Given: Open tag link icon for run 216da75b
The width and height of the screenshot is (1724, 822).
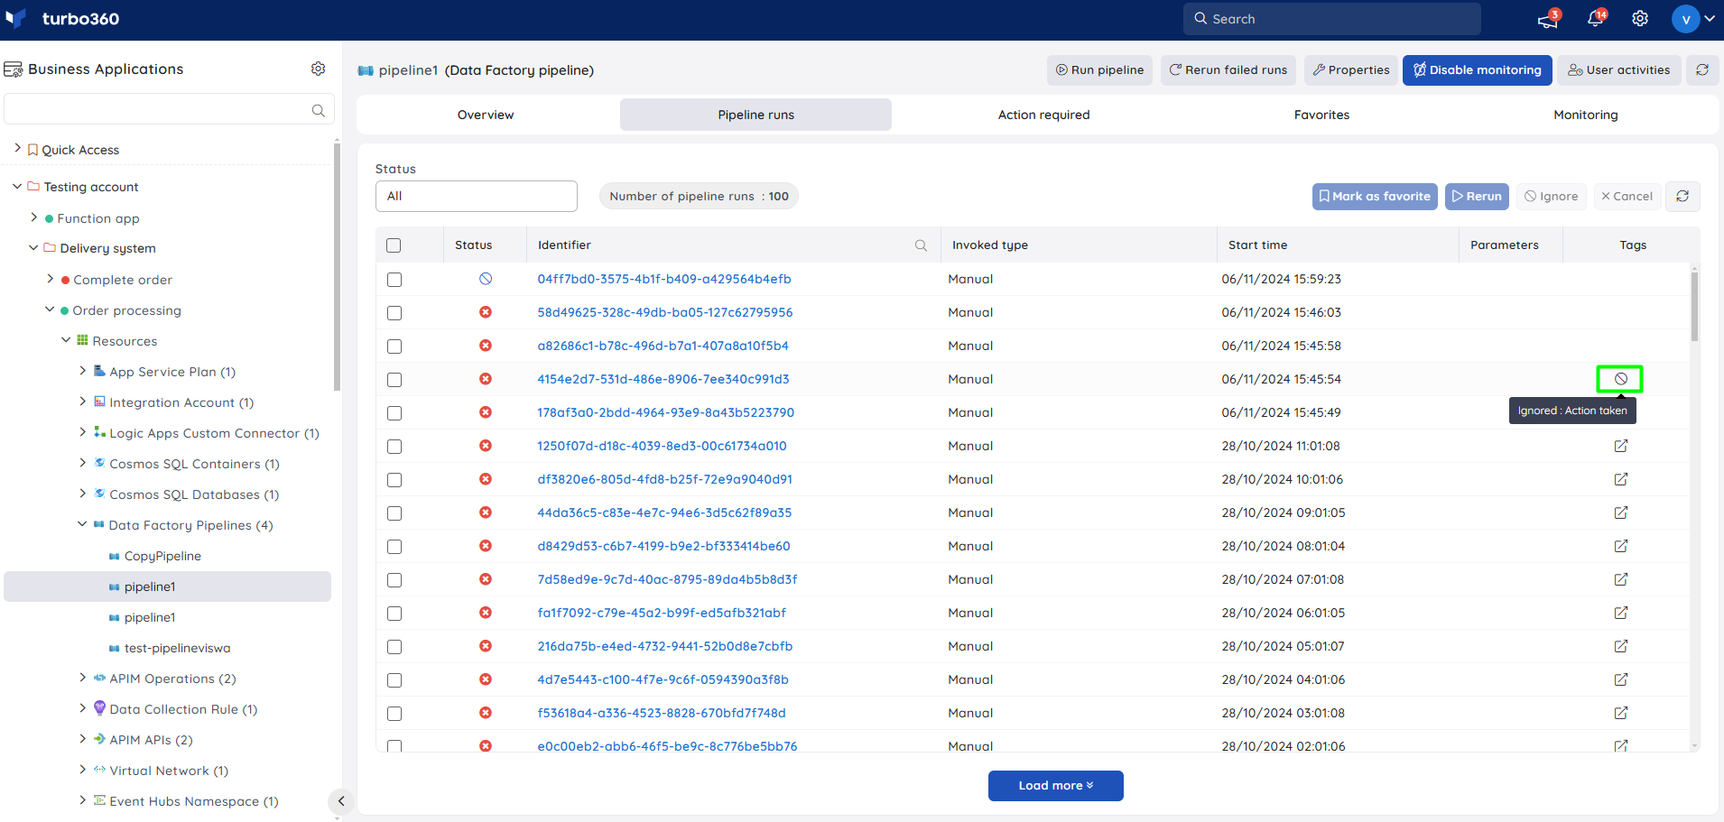Looking at the screenshot, I should tap(1620, 646).
